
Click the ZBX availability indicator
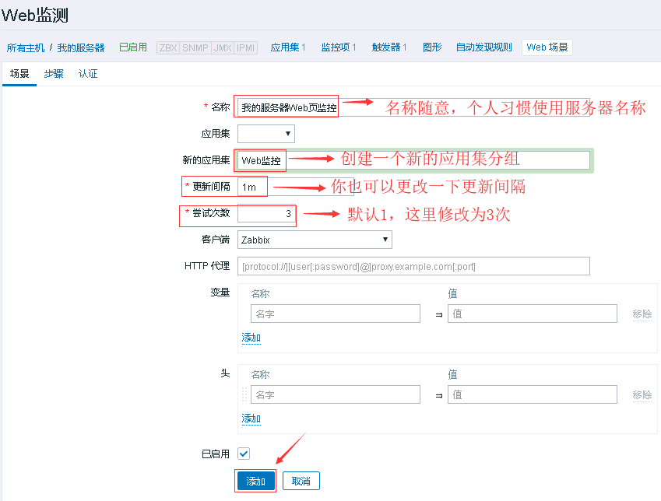click(167, 47)
